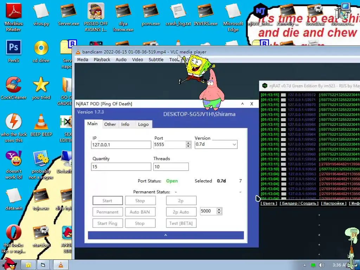This screenshot has width=360, height=270.
Task: Run the bsod.bat desktop icon
Action: point(315,15)
